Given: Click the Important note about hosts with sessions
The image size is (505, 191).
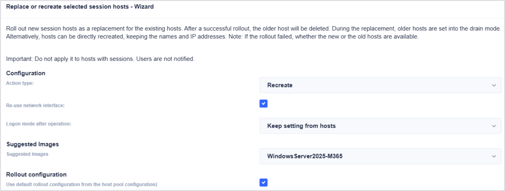Looking at the screenshot, I should pos(100,59).
